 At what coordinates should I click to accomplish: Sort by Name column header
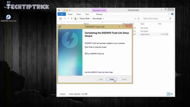[x=86, y=24]
